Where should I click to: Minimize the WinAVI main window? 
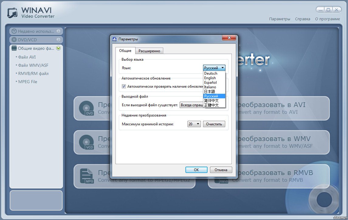click(320, 10)
